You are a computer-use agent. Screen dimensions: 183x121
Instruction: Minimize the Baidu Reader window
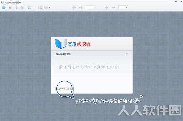[x=172, y=2]
